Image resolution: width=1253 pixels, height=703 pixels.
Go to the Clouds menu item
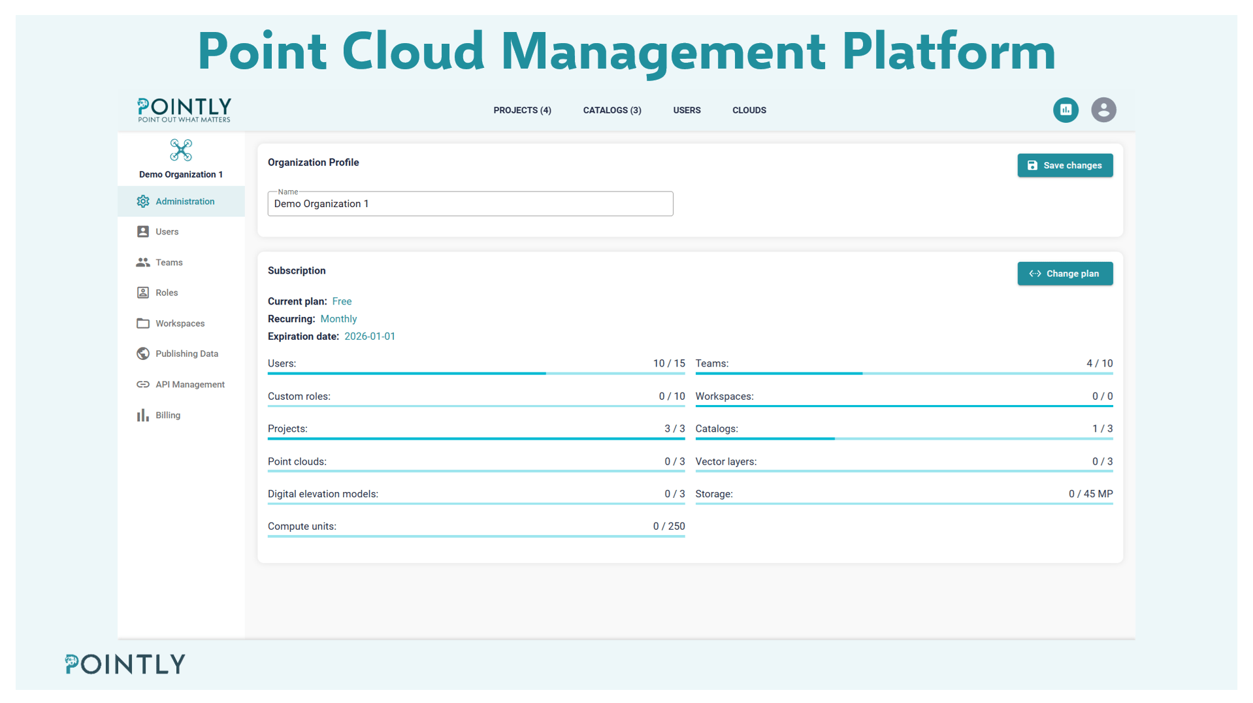(749, 110)
